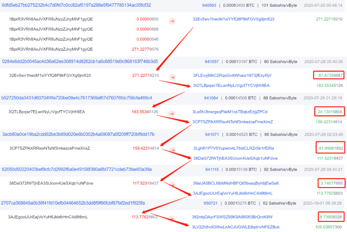Select input amount 0.00000888

[147, 29]
